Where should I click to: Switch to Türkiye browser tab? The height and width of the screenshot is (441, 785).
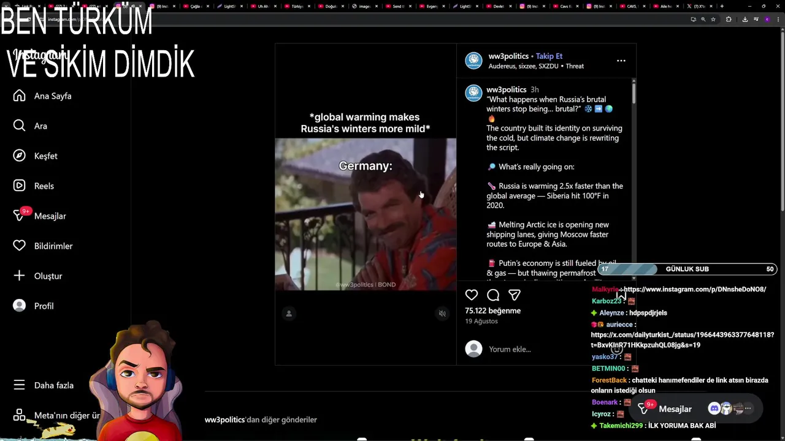pyautogui.click(x=297, y=6)
